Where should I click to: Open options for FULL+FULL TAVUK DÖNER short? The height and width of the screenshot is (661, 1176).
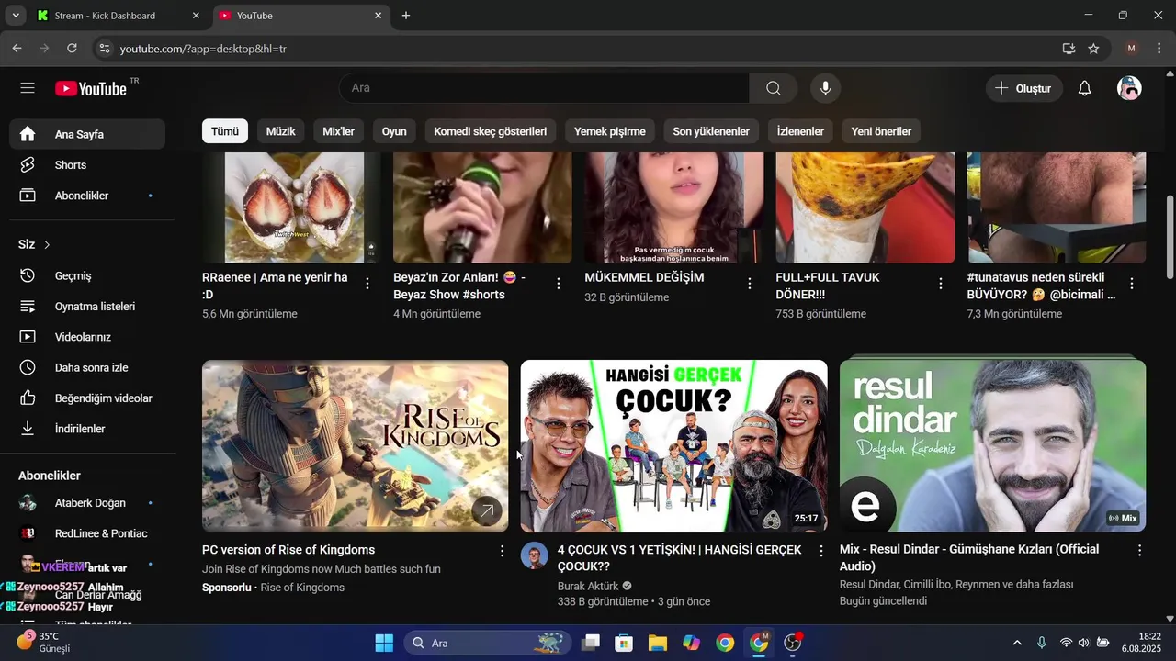point(941,284)
